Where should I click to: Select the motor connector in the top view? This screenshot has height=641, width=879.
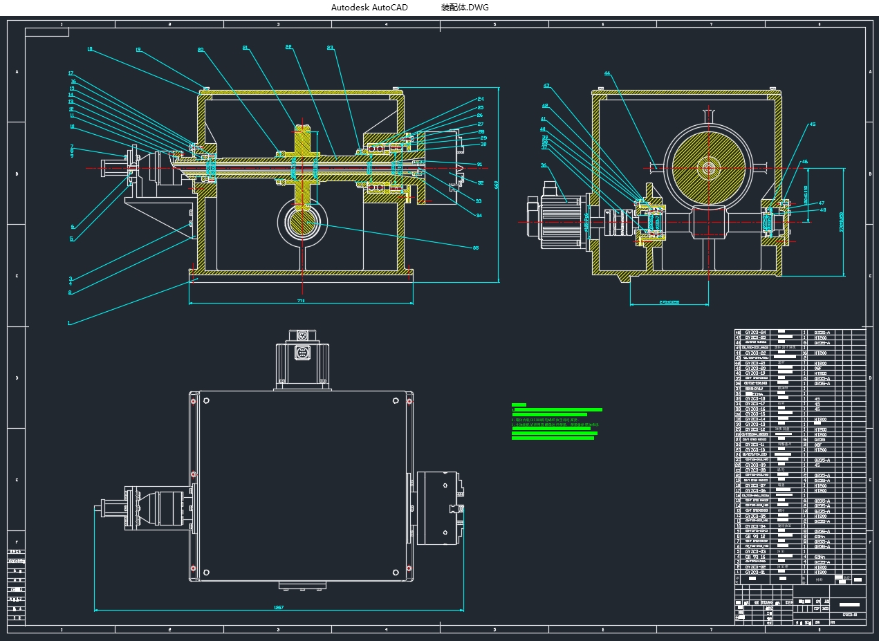click(x=302, y=353)
